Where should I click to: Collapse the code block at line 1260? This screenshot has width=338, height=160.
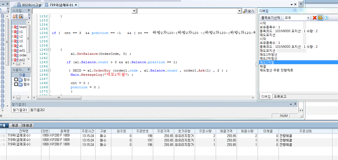50,50
